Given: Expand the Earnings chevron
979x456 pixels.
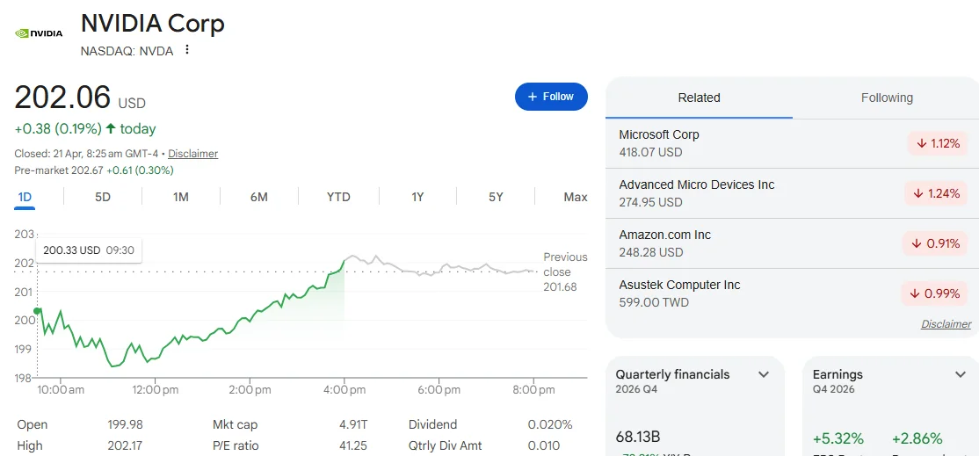Looking at the screenshot, I should click(960, 375).
